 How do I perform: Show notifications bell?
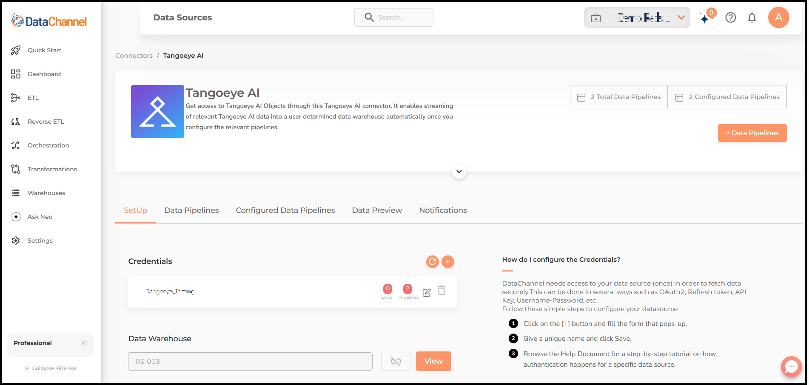(752, 17)
